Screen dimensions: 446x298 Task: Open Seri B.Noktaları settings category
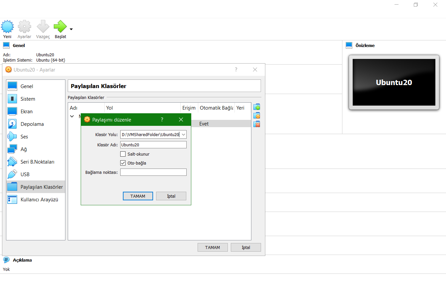coord(36,162)
